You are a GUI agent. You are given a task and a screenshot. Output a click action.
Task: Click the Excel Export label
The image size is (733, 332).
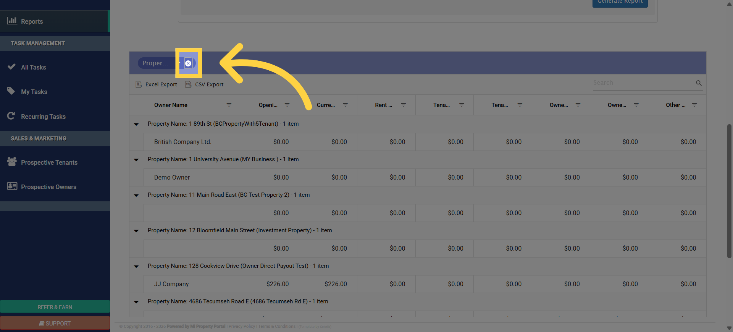[161, 84]
